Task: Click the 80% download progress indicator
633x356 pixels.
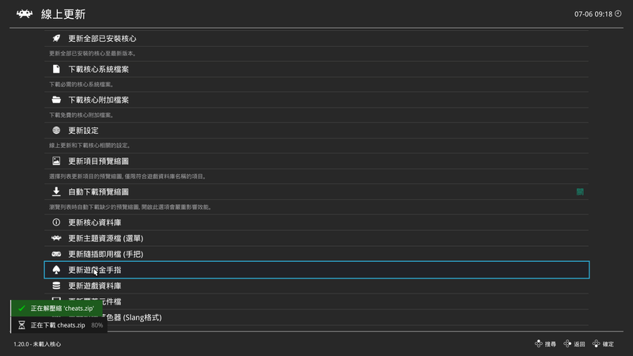Action: pos(97,325)
